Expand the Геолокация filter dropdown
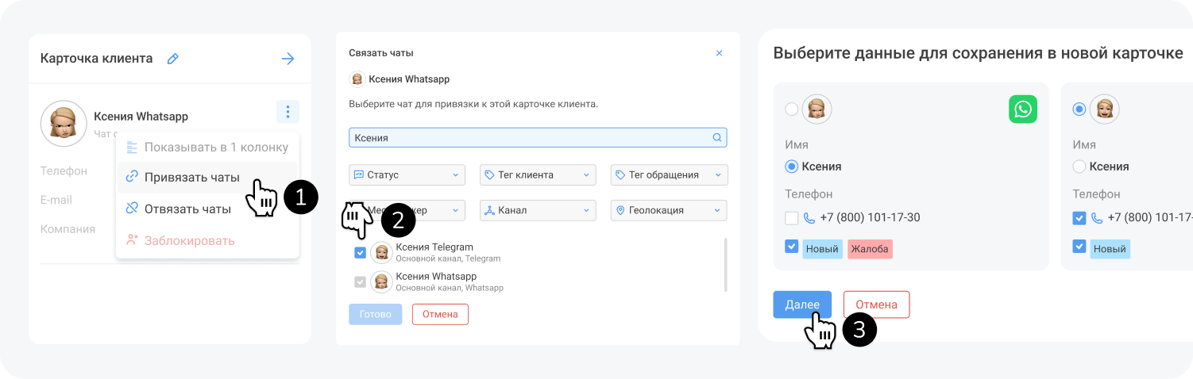 pos(669,210)
